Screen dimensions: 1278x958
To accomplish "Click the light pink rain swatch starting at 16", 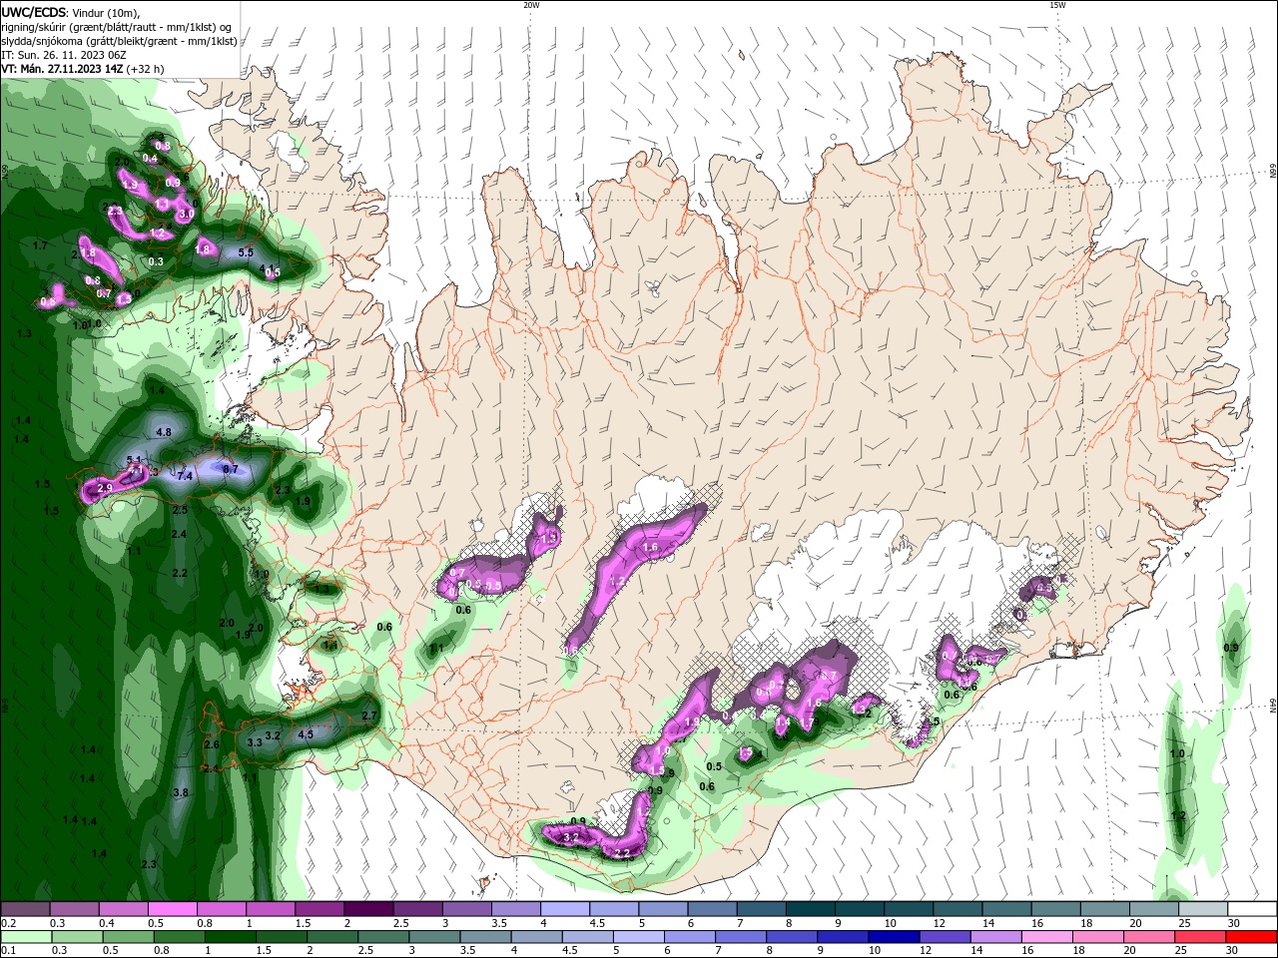I will coord(1047,937).
